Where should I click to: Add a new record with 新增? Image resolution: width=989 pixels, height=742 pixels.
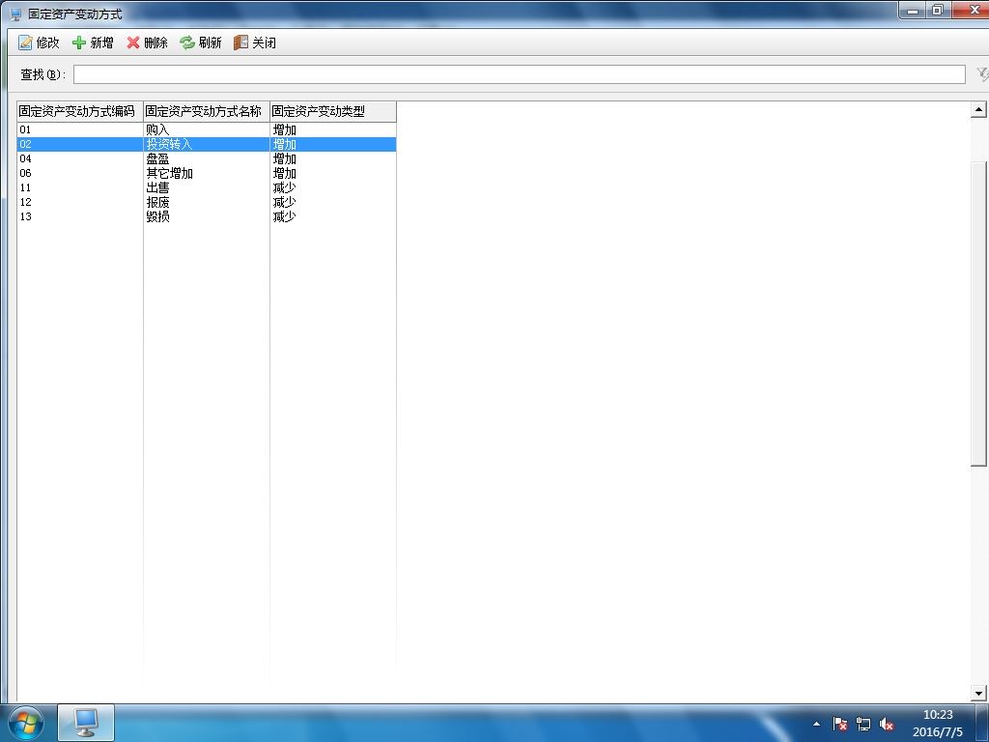[x=93, y=43]
